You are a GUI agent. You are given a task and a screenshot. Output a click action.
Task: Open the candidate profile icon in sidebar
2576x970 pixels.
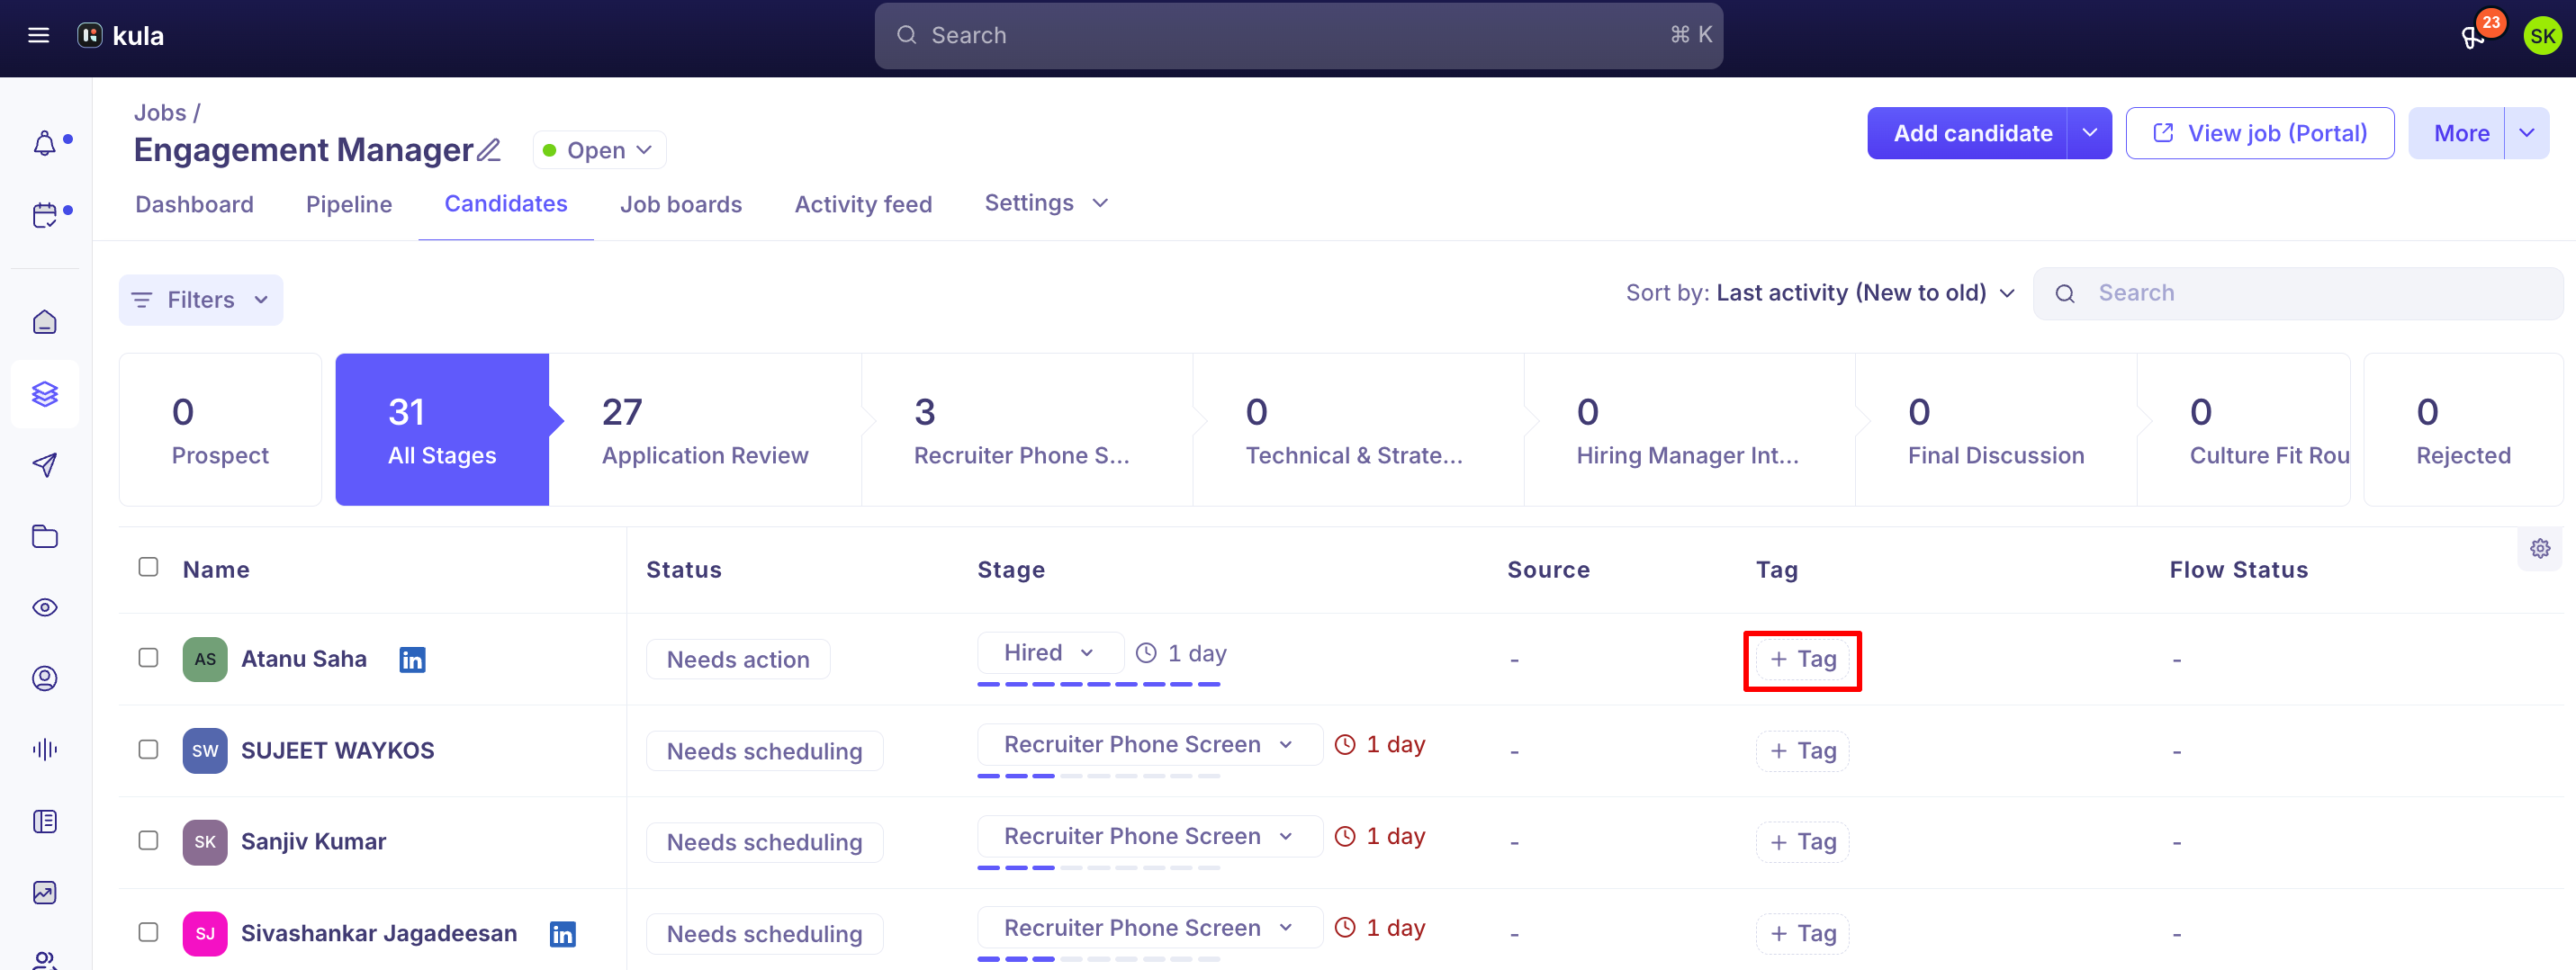click(44, 678)
